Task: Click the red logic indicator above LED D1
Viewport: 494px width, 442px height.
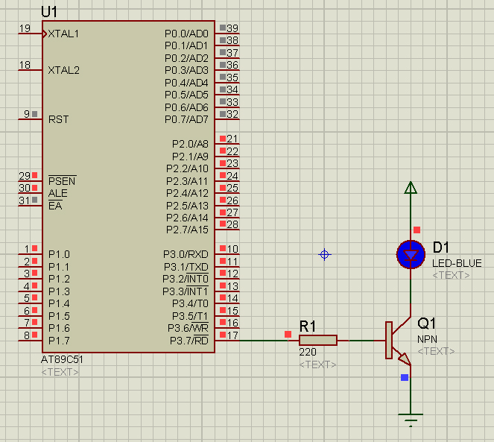Action: click(417, 230)
